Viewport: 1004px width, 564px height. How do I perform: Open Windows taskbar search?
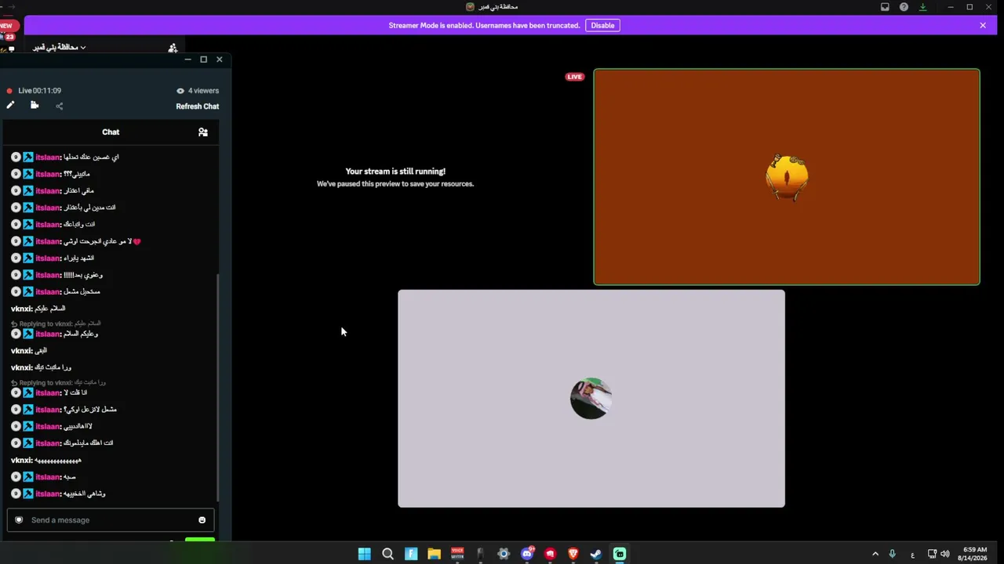click(x=387, y=554)
